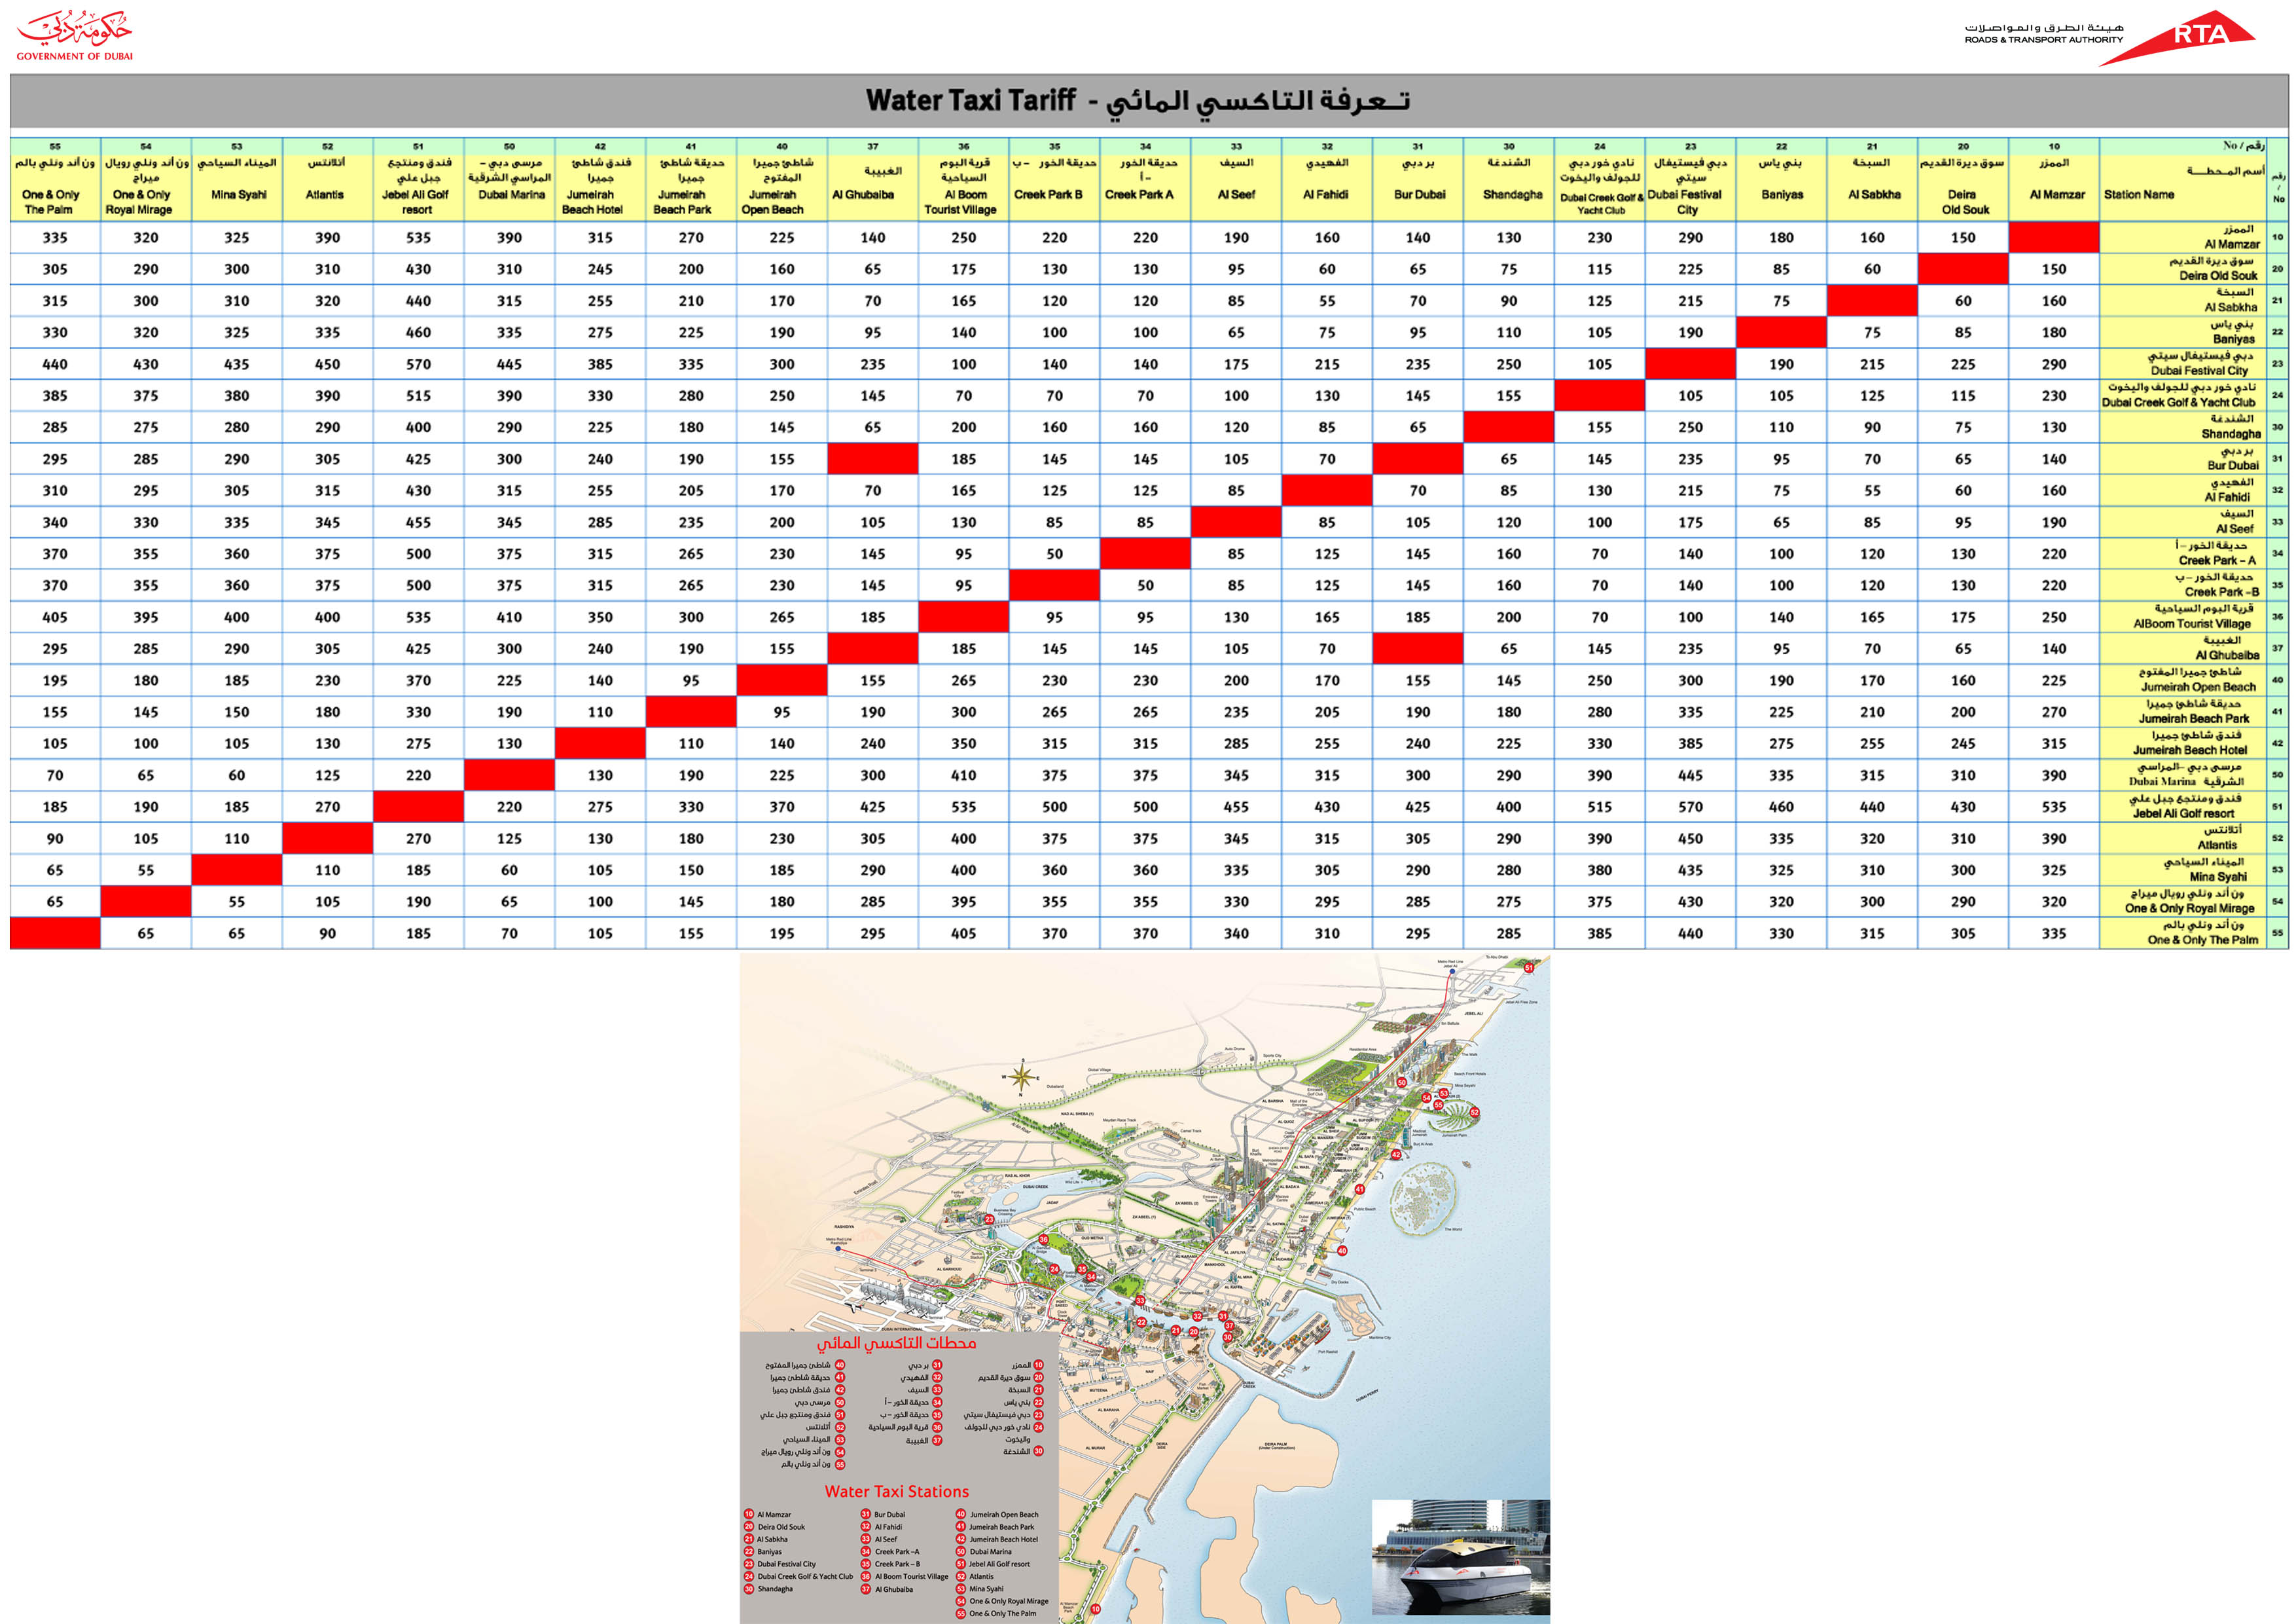
Task: Click the red cell in the Dubai Festival City row
Action: click(x=1691, y=364)
